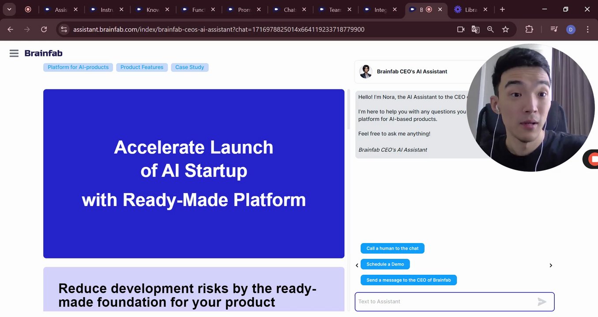Click the red recording stop button at right edge
This screenshot has width=598, height=317.
click(x=593, y=159)
